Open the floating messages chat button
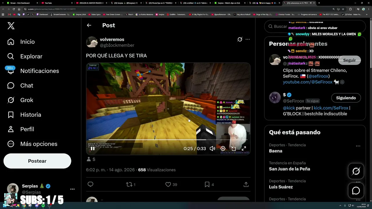The image size is (372, 209). tap(356, 190)
